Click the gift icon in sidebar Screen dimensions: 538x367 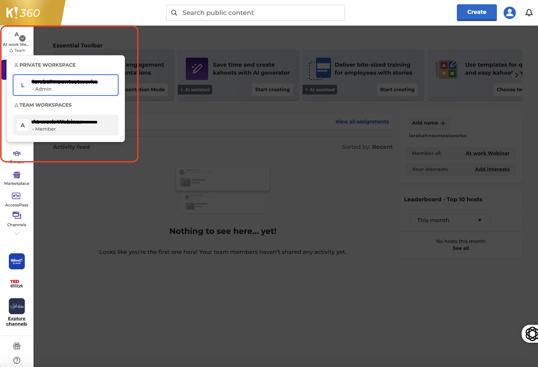17,346
